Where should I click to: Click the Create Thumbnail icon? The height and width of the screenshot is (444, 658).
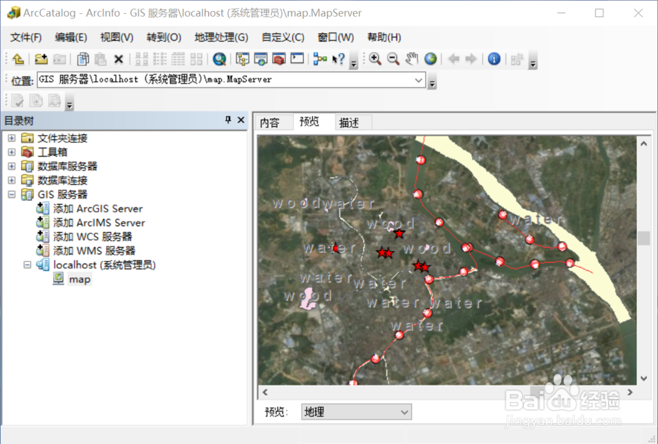coord(517,59)
